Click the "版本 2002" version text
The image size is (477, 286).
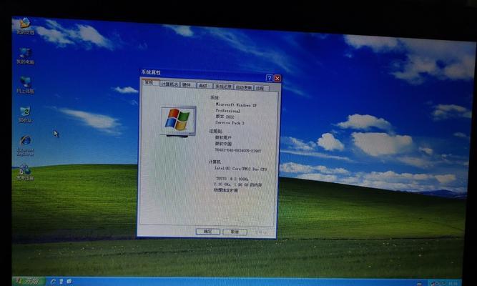click(225, 117)
